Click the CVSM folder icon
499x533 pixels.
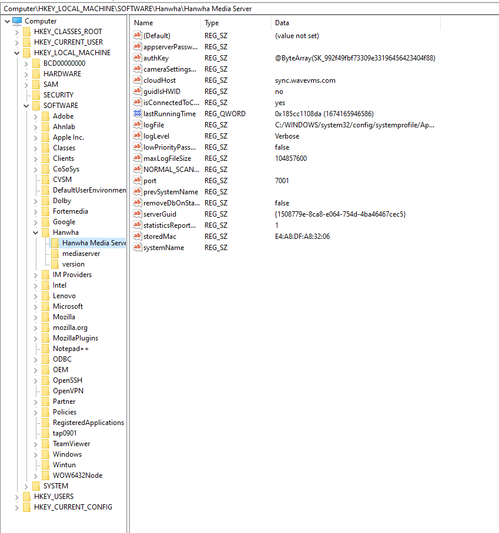click(x=45, y=179)
